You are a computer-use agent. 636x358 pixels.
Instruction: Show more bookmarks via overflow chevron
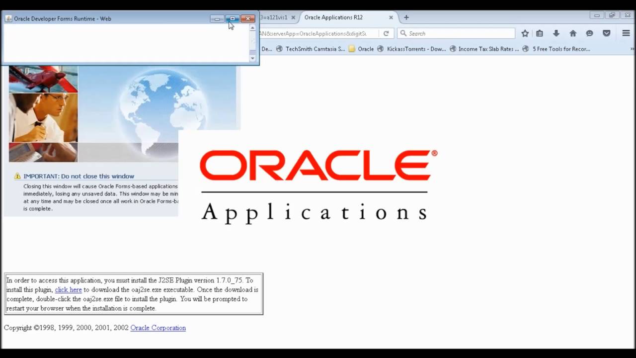click(632, 49)
